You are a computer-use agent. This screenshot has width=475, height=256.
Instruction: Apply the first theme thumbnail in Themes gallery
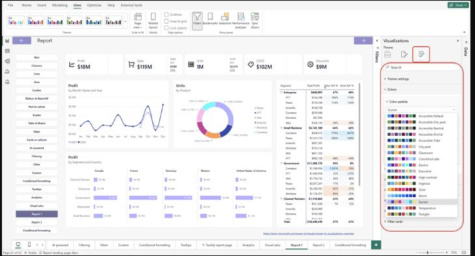[x=16, y=21]
